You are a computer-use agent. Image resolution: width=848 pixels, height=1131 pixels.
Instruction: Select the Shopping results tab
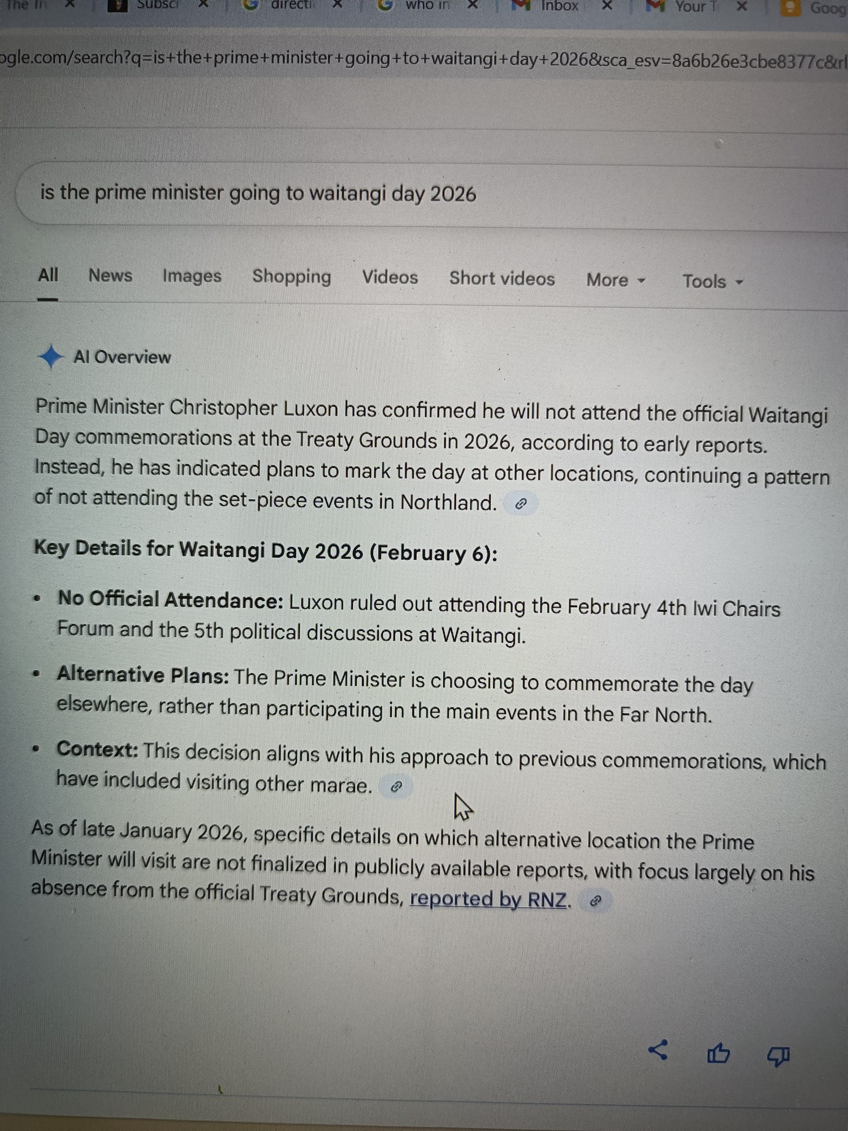pyautogui.click(x=291, y=277)
